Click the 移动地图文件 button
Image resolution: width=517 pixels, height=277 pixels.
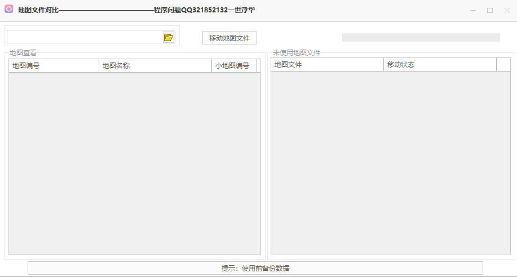click(229, 38)
